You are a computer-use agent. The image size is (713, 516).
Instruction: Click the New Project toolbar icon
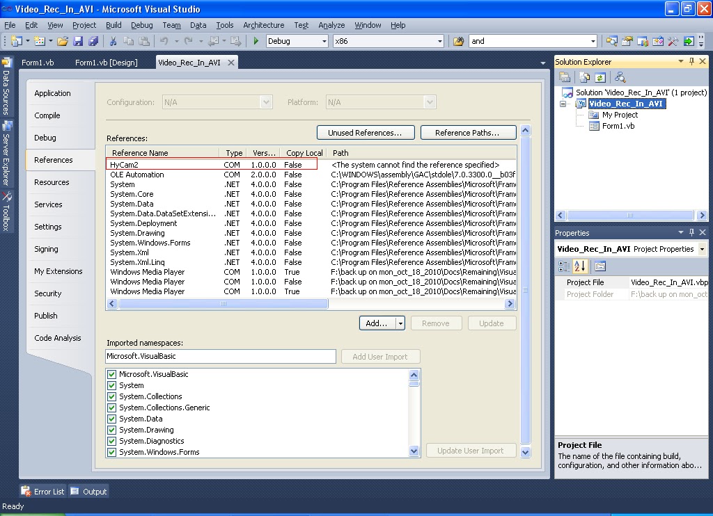[17, 41]
